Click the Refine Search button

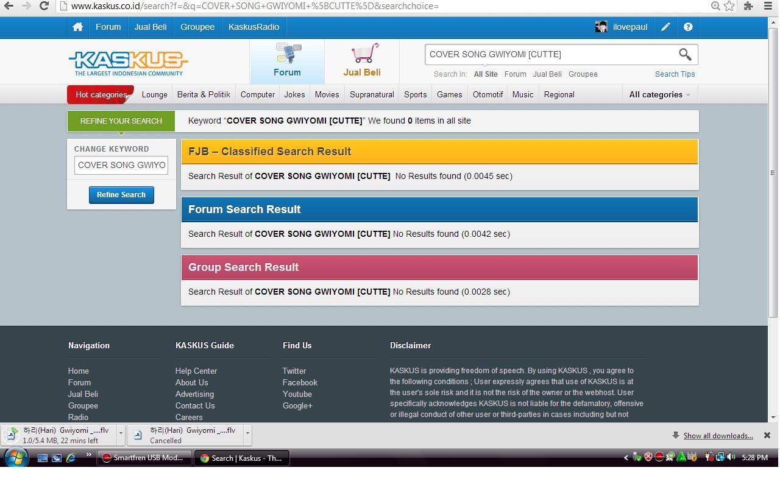[x=121, y=195]
